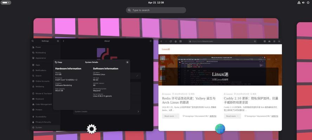312x140 pixels.
Task: Open Notifications settings in the sidebar
Action: [45, 70]
